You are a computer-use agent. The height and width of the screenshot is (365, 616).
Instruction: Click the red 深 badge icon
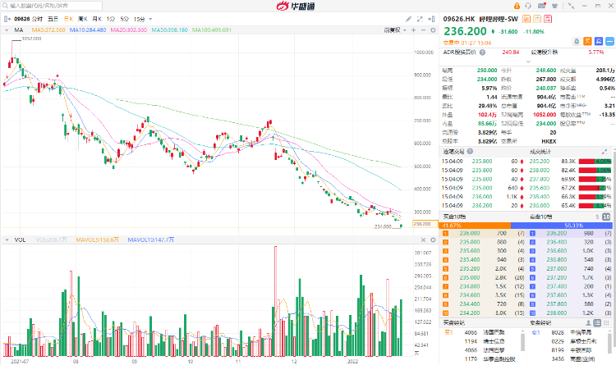[x=548, y=19]
